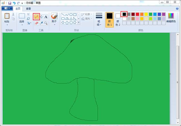Pick the white color swatch
This screenshot has width=181, height=126.
(x=124, y=19)
